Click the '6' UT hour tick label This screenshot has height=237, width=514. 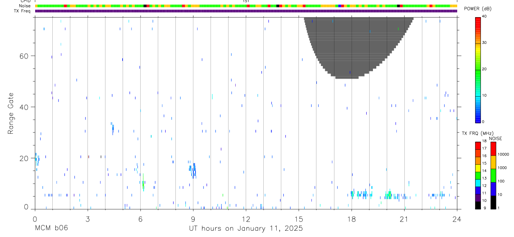point(140,218)
